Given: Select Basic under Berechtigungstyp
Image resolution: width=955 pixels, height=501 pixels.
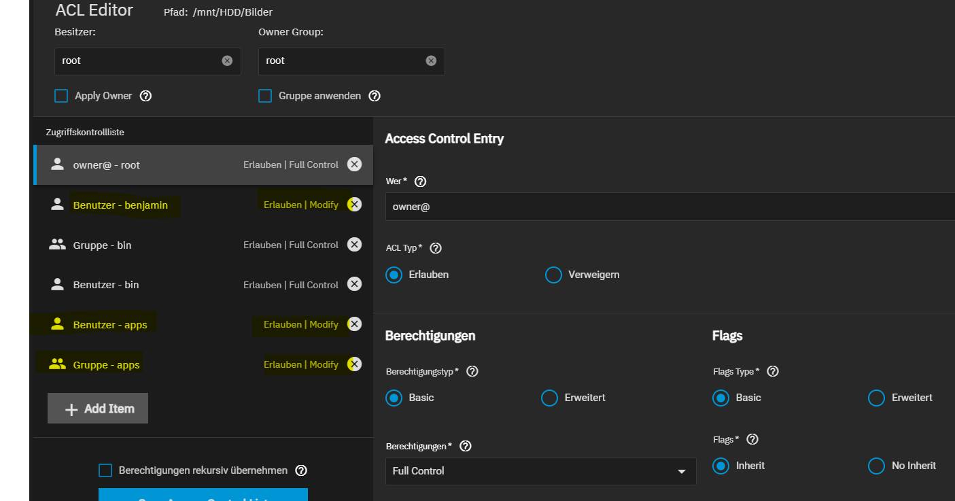Looking at the screenshot, I should (394, 398).
